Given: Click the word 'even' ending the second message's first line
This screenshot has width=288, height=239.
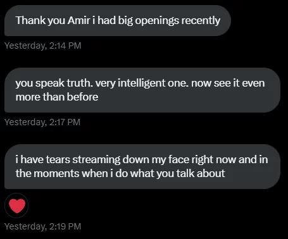Looking at the screenshot, I should click(x=253, y=83).
